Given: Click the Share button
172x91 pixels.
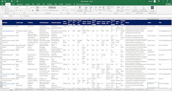Looking at the screenshot, I should [169, 4].
